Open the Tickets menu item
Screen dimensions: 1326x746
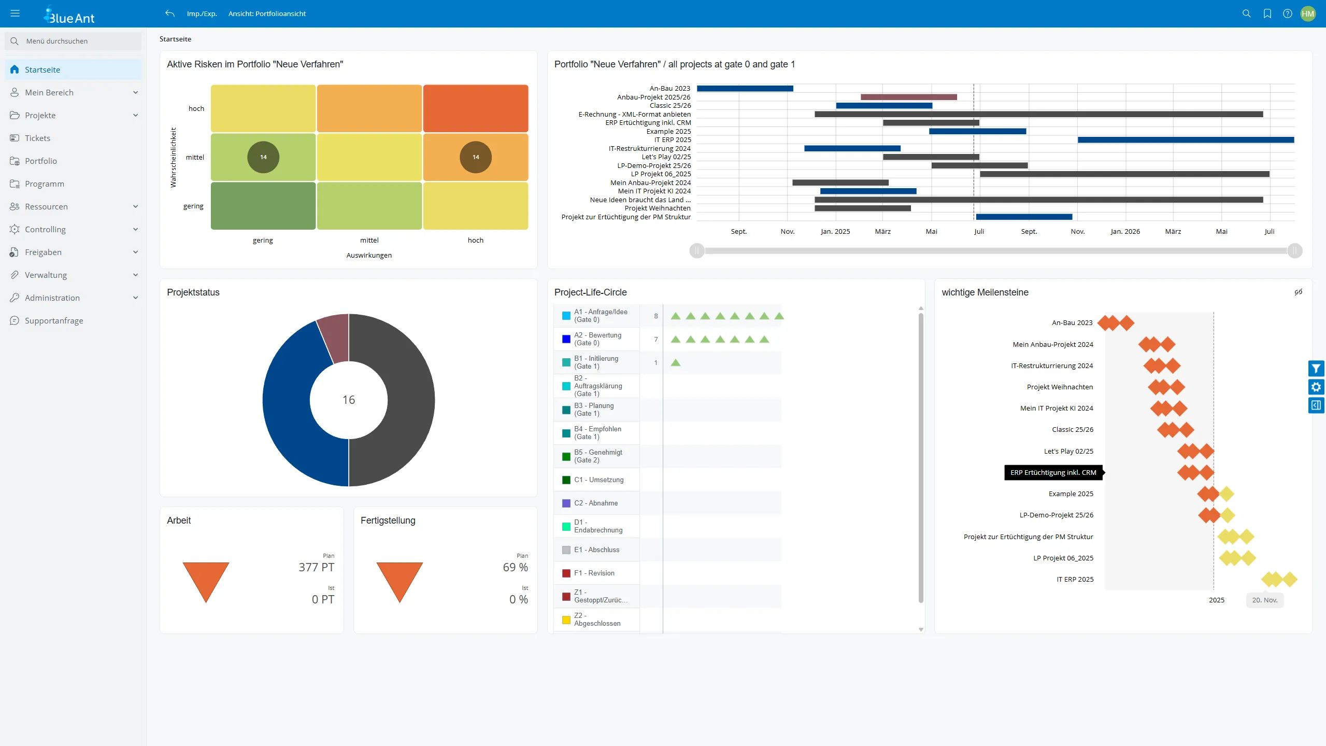tap(37, 138)
